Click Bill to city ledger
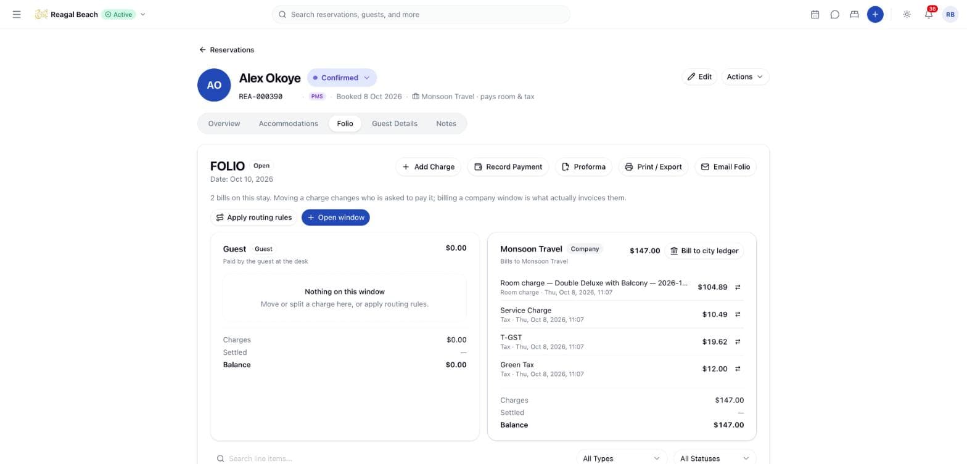This screenshot has width=967, height=464. click(x=704, y=251)
